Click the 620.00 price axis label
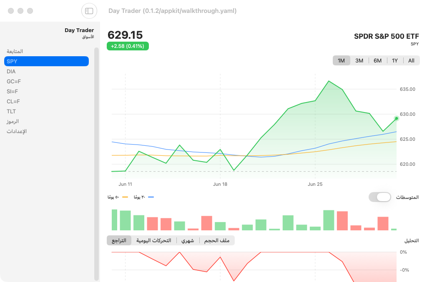Image resolution: width=427 pixels, height=282 pixels. [407, 164]
